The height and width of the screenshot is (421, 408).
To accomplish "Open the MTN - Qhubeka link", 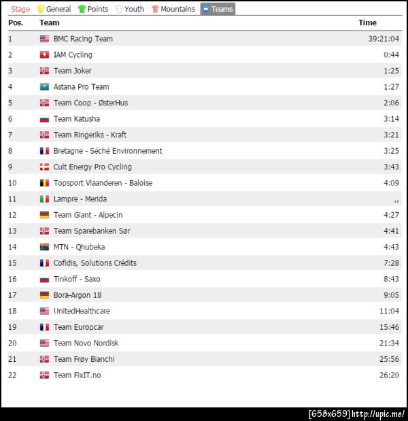I will click(79, 247).
